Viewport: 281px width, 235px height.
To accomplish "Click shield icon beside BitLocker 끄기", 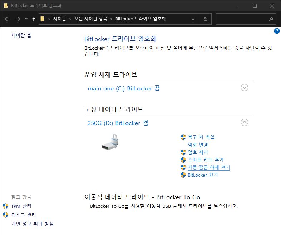I will 183,175.
